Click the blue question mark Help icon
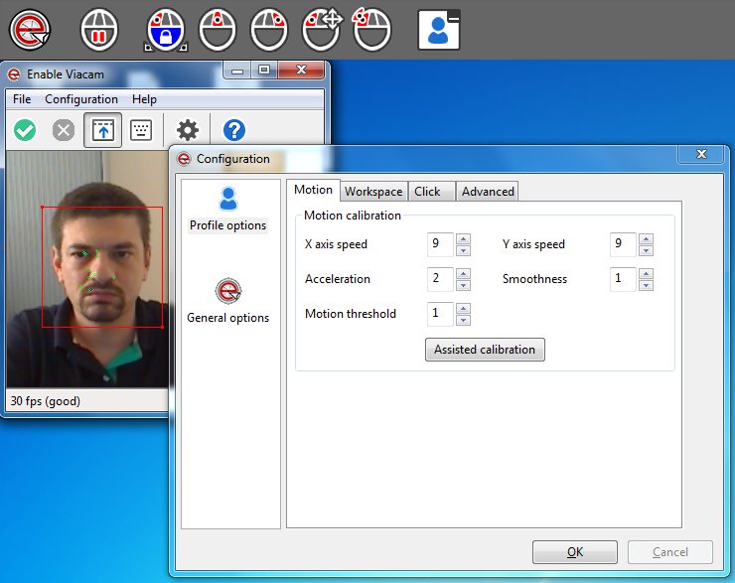 [234, 130]
